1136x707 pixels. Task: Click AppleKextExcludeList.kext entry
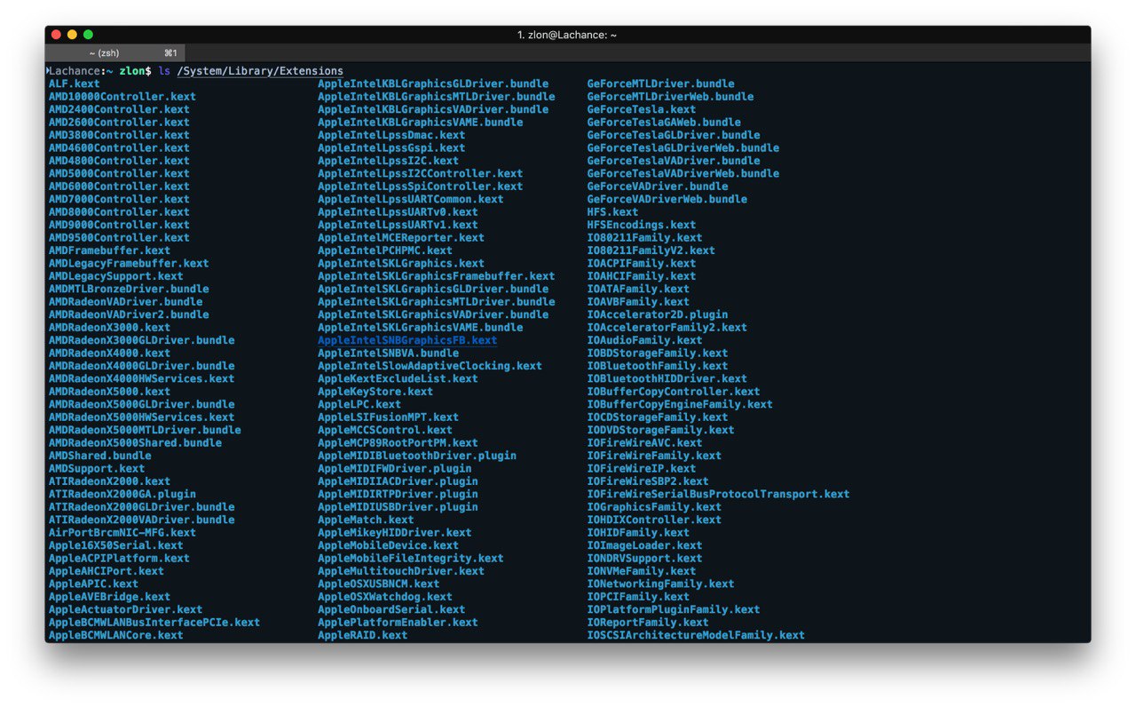click(398, 378)
